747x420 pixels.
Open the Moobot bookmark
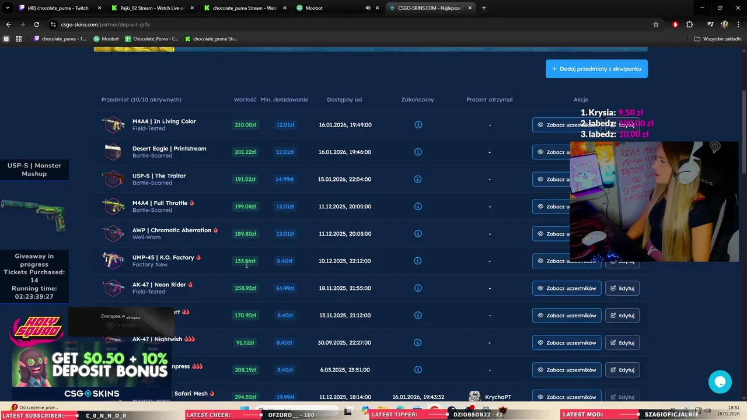(x=106, y=39)
